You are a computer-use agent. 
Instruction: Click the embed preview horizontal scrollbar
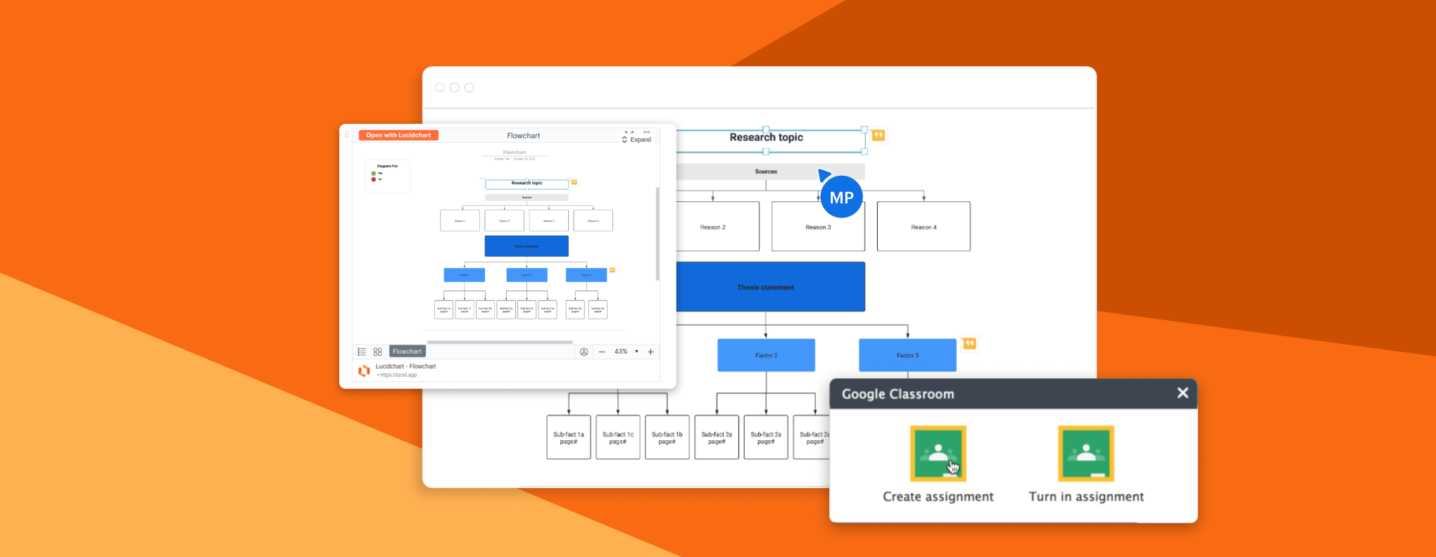pyautogui.click(x=500, y=342)
